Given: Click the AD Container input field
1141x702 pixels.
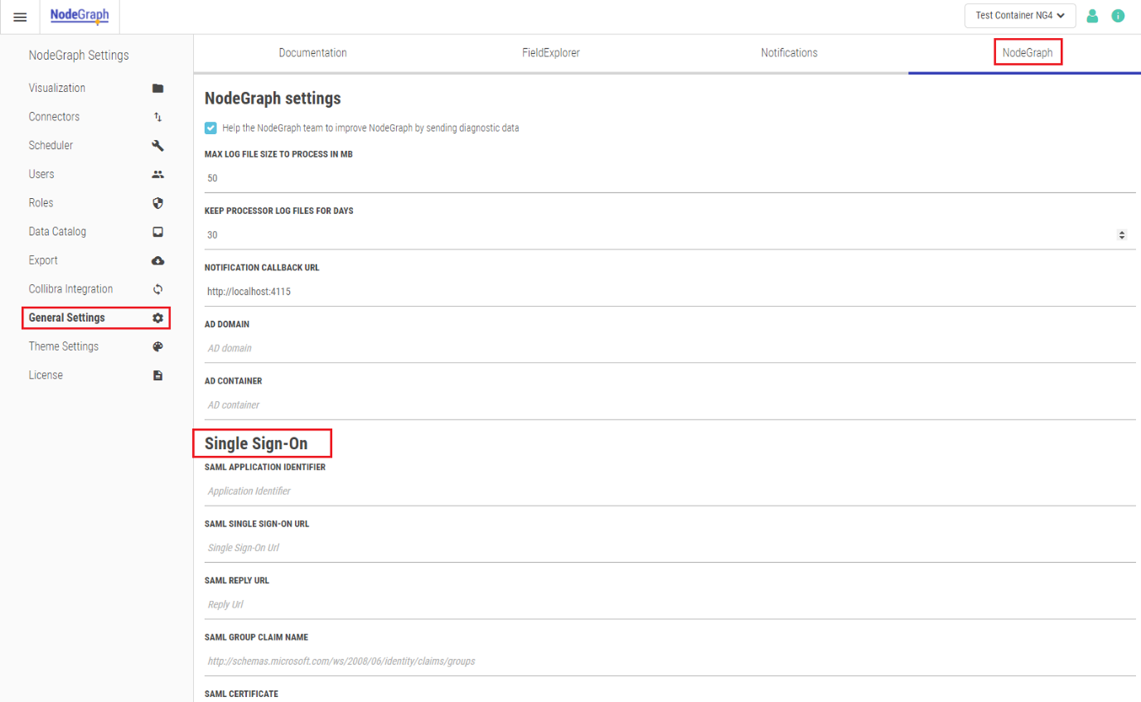Looking at the screenshot, I should coord(670,405).
